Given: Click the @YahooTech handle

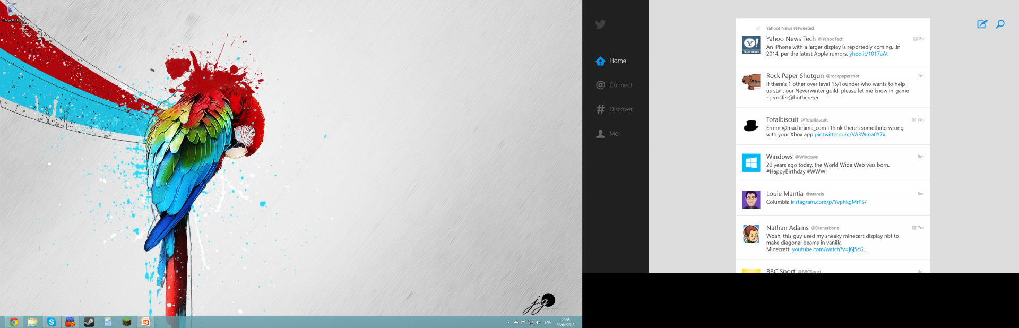Looking at the screenshot, I should pyautogui.click(x=831, y=39).
